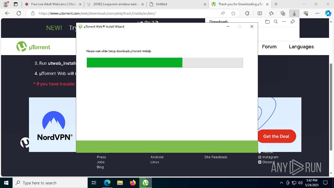The width and height of the screenshot is (334, 188).
Task: Close the Untitled tab
Action: (x=205, y=4)
